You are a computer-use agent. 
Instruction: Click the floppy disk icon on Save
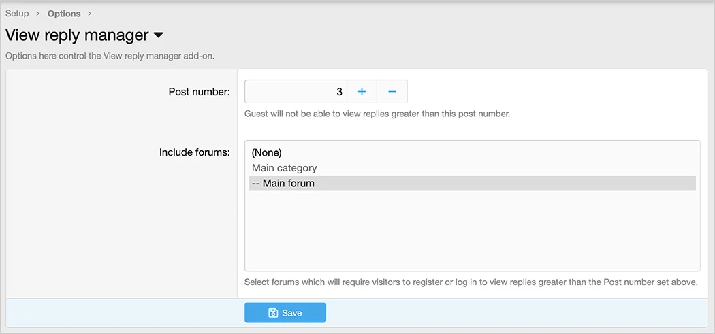pyautogui.click(x=273, y=313)
